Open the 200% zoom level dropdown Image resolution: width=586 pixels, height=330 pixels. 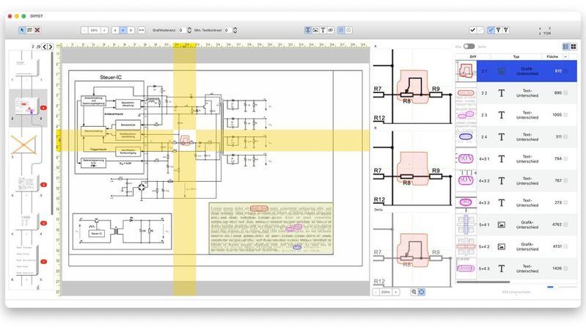(385, 292)
